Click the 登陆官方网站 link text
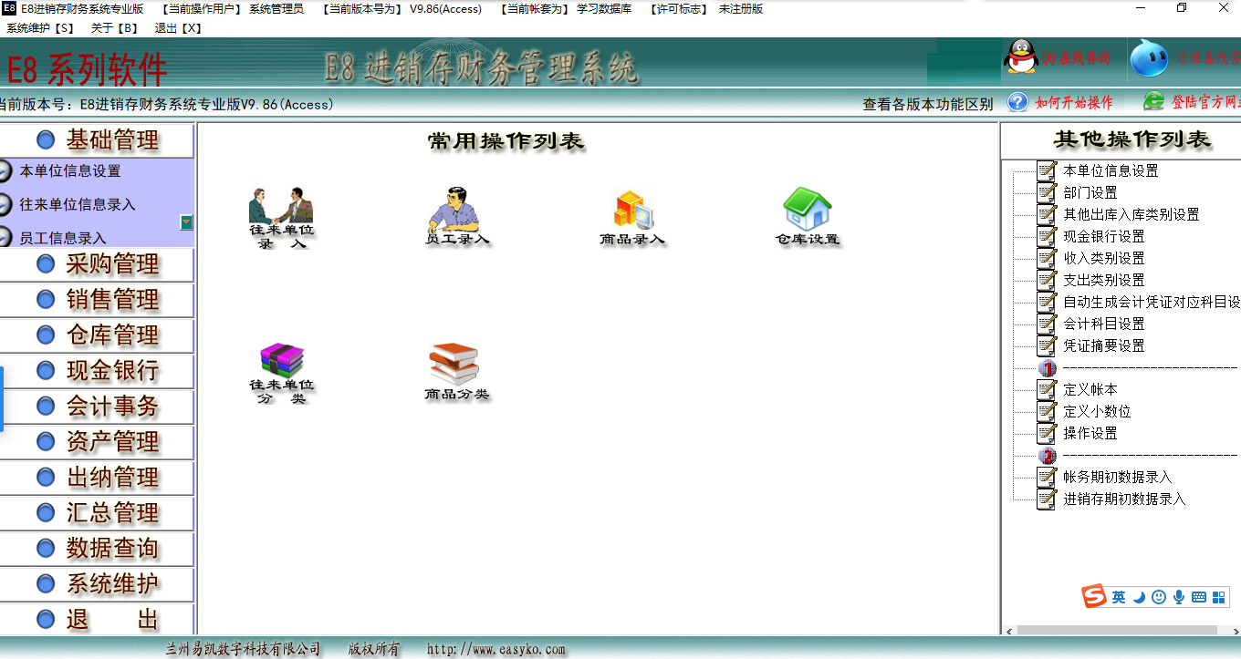1241x659 pixels. tap(1206, 101)
